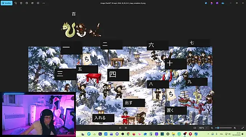Image resolution: width=246 pixels, height=137 pixels.
Task: Click the webcam overlay of the streamer
Action: tap(38, 114)
